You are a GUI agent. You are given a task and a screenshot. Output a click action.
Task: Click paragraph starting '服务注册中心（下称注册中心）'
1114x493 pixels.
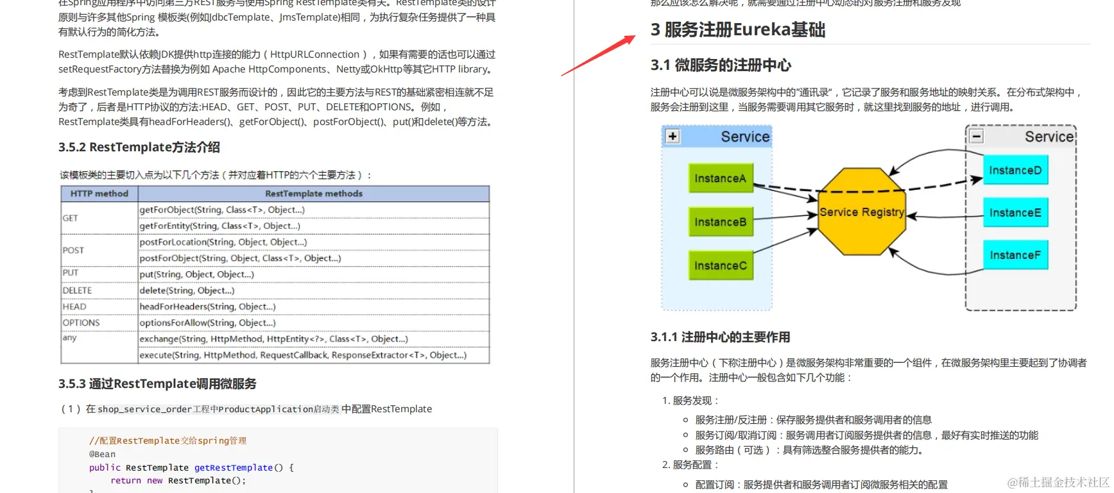click(869, 370)
